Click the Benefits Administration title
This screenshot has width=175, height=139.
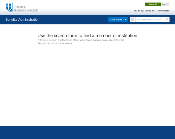[22, 20]
